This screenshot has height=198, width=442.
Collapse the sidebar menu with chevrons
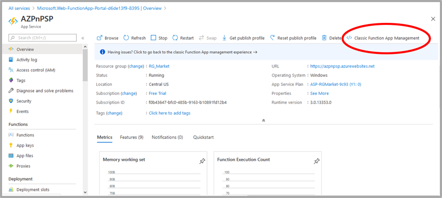83,38
